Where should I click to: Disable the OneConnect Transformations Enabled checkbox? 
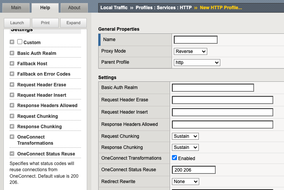coord(175,158)
